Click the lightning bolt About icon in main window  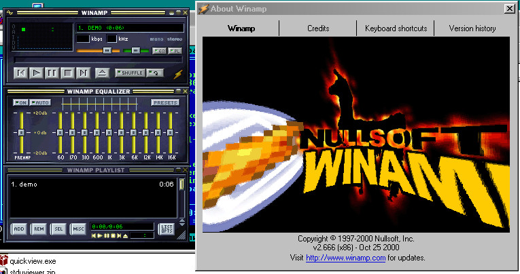pyautogui.click(x=178, y=74)
